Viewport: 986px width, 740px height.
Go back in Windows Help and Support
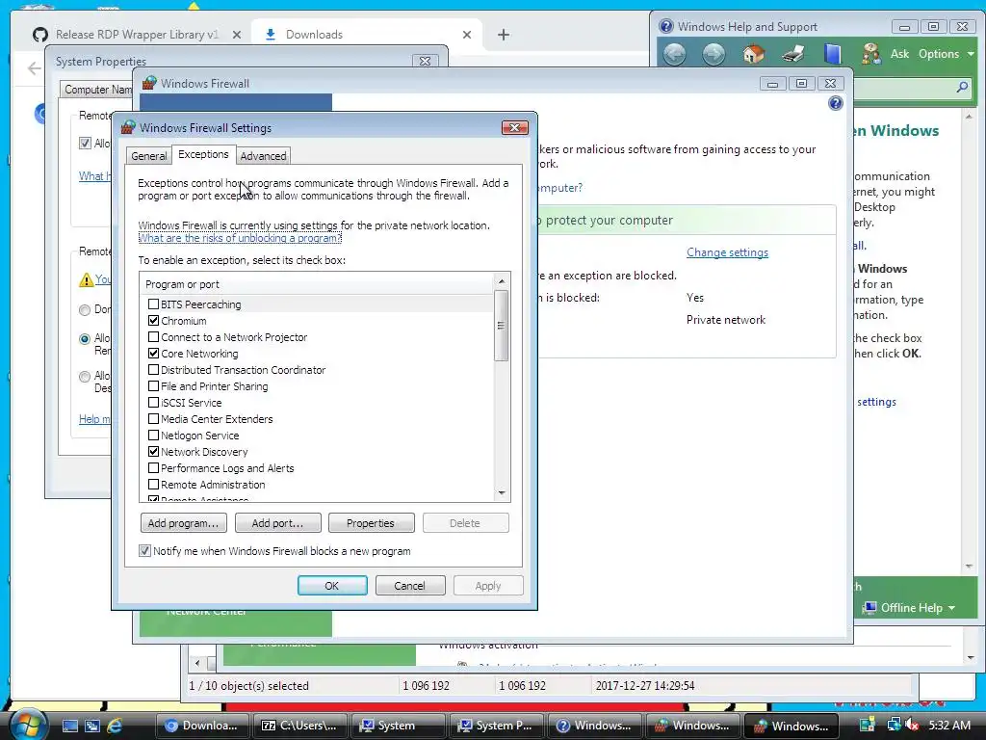674,54
